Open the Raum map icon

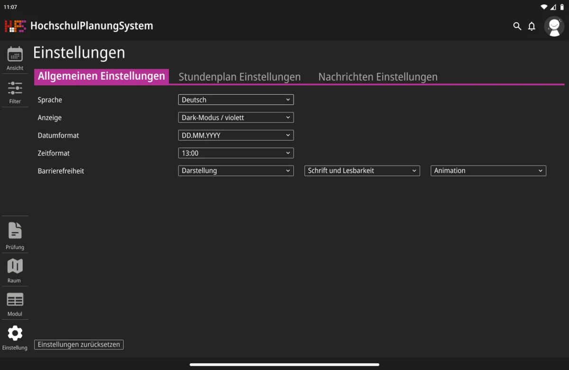click(15, 266)
